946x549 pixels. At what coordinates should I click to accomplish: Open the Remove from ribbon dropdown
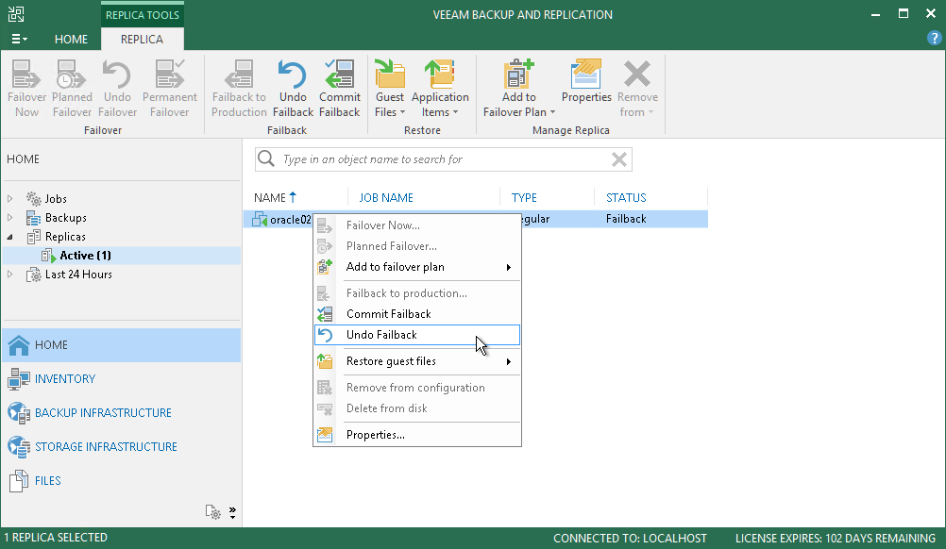pyautogui.click(x=637, y=89)
